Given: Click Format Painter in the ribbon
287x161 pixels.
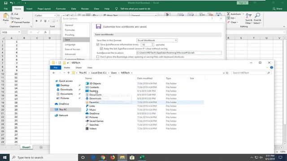Looking at the screenshot, I should click(21, 22).
